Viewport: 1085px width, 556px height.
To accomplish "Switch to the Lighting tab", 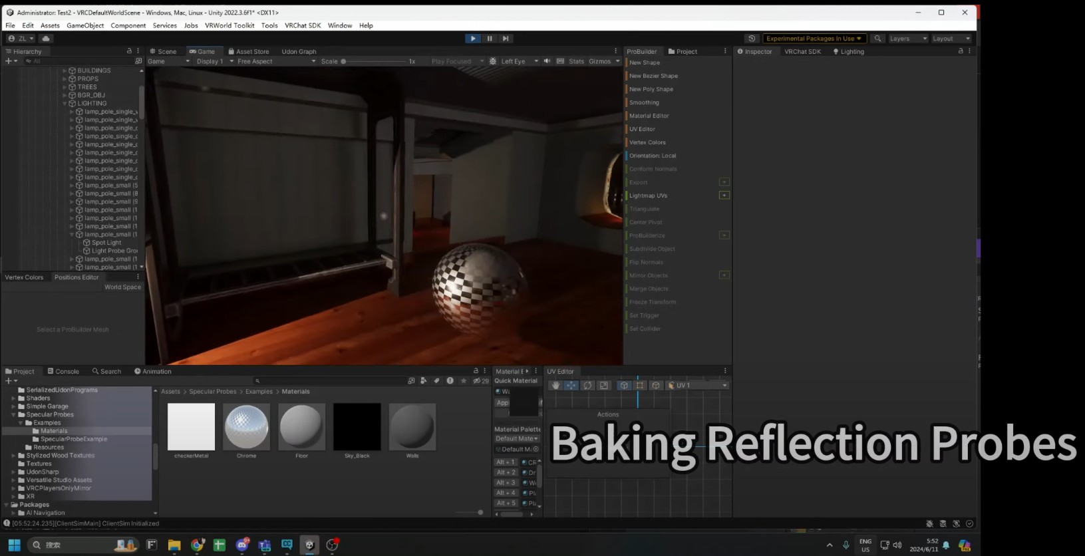I will click(849, 51).
